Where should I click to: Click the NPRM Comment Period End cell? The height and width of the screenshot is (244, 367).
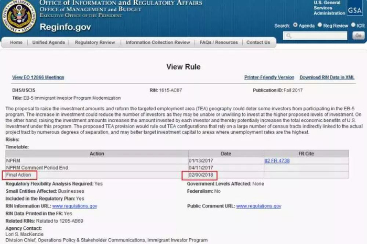[x=96, y=168]
